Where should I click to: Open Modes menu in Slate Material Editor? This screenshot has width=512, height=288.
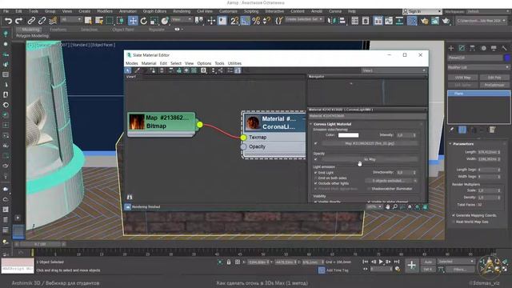131,63
